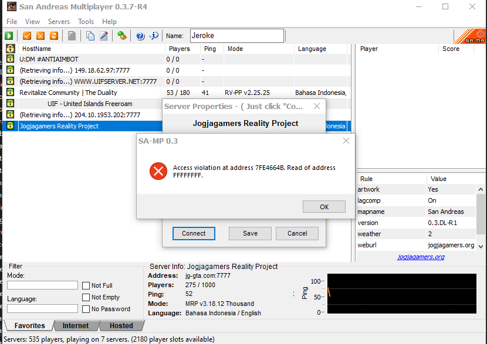The image size is (487, 344).
Task: Click lock icon beside 149.18.62.97:7777 row
Action: tap(10, 70)
